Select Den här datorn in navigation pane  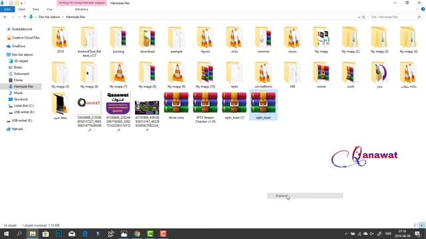(22, 54)
